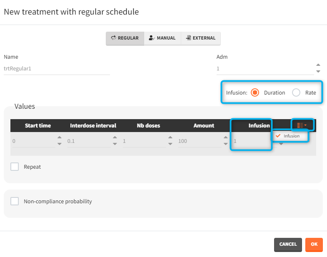The image size is (327, 257).
Task: Click the Infusion value input field
Action: pos(251,141)
